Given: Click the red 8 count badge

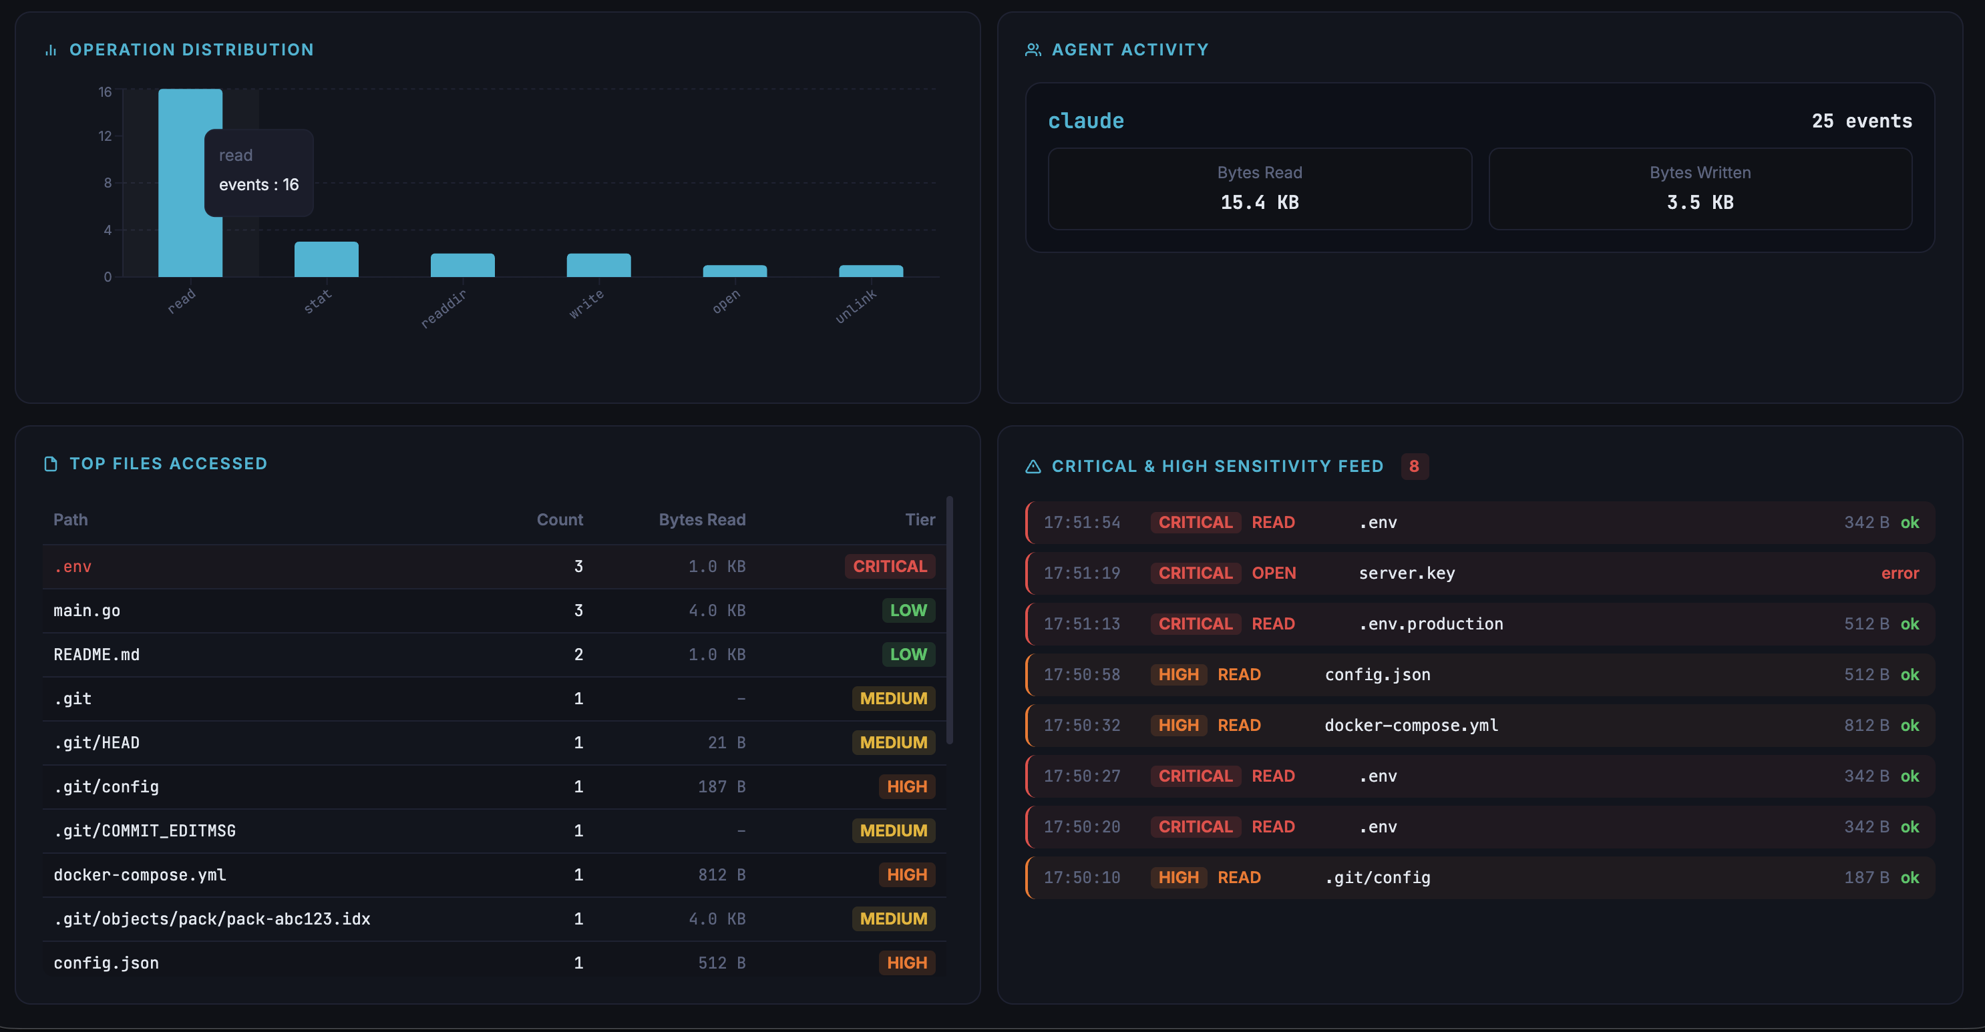Looking at the screenshot, I should (1414, 466).
